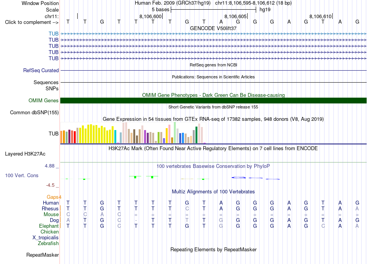This screenshot has width=367, height=264.
Task: Click the faded C base in Rhesus row
Action: click(187, 208)
